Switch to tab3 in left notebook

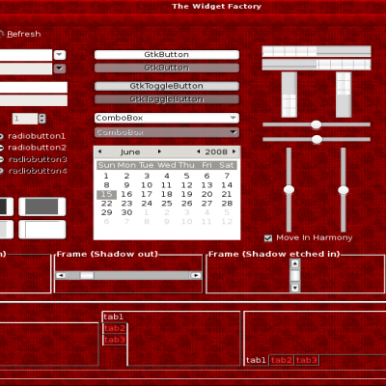(x=115, y=340)
